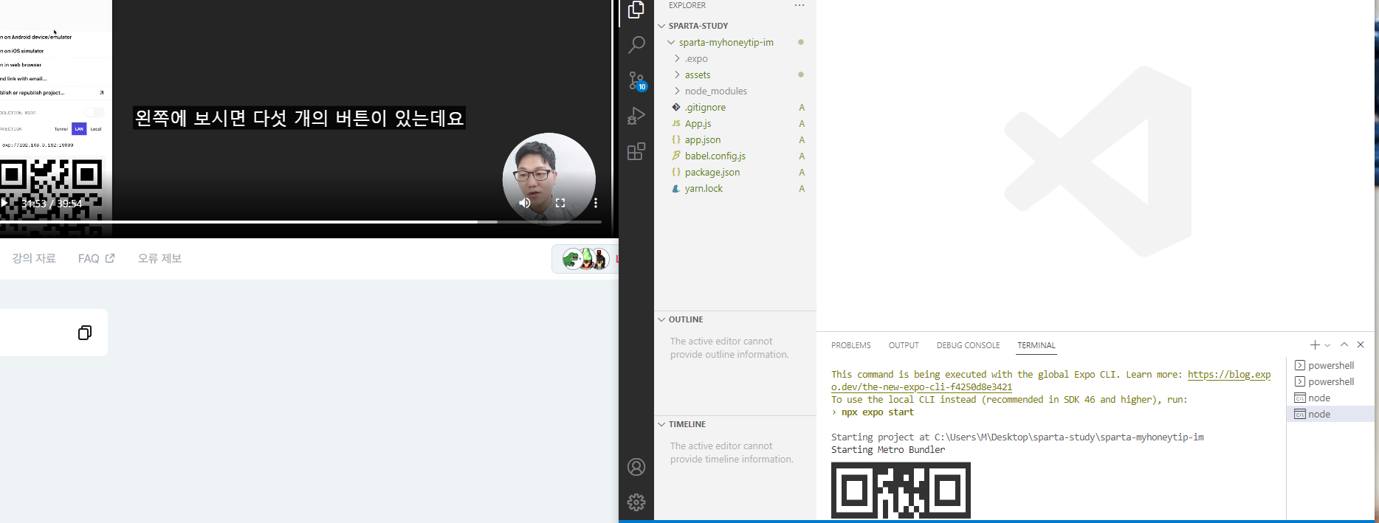Open the launch profile dropdown next to plus
The image size is (1379, 523).
(1327, 344)
